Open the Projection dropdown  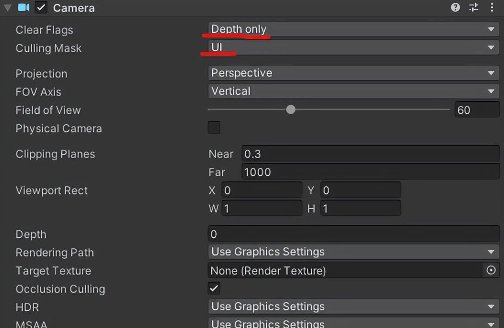point(353,73)
